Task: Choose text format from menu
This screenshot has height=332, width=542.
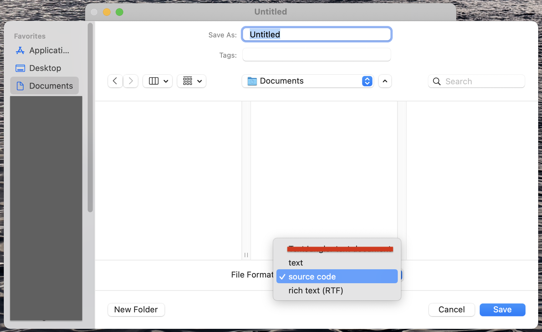Action: 337,263
